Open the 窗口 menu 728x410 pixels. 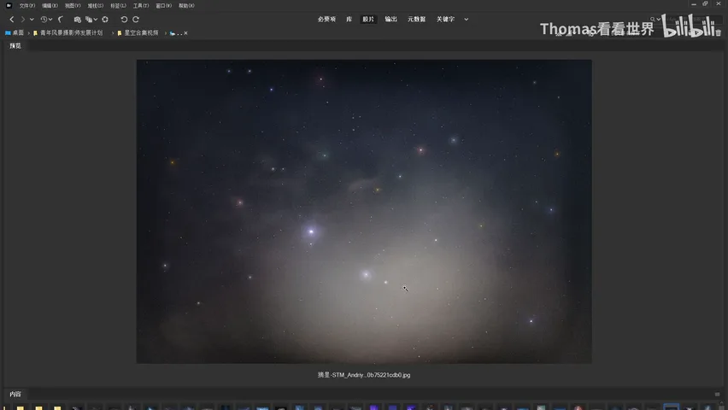point(163,6)
